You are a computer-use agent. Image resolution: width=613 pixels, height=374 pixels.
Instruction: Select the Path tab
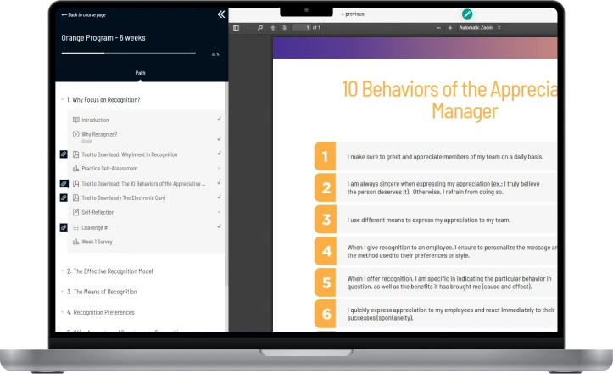141,73
